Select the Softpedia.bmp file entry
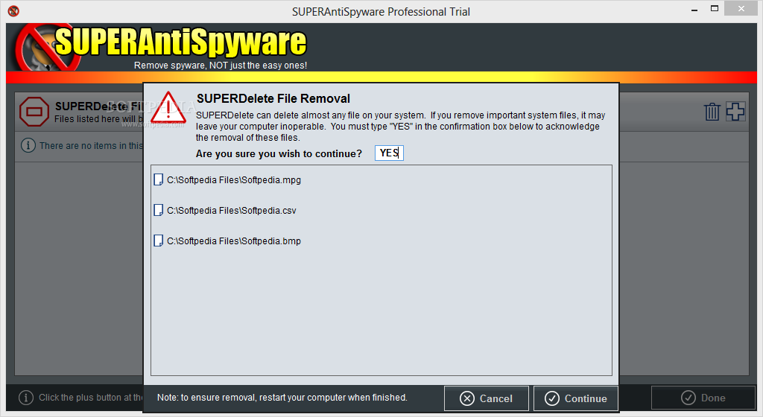This screenshot has width=763, height=417. point(227,241)
